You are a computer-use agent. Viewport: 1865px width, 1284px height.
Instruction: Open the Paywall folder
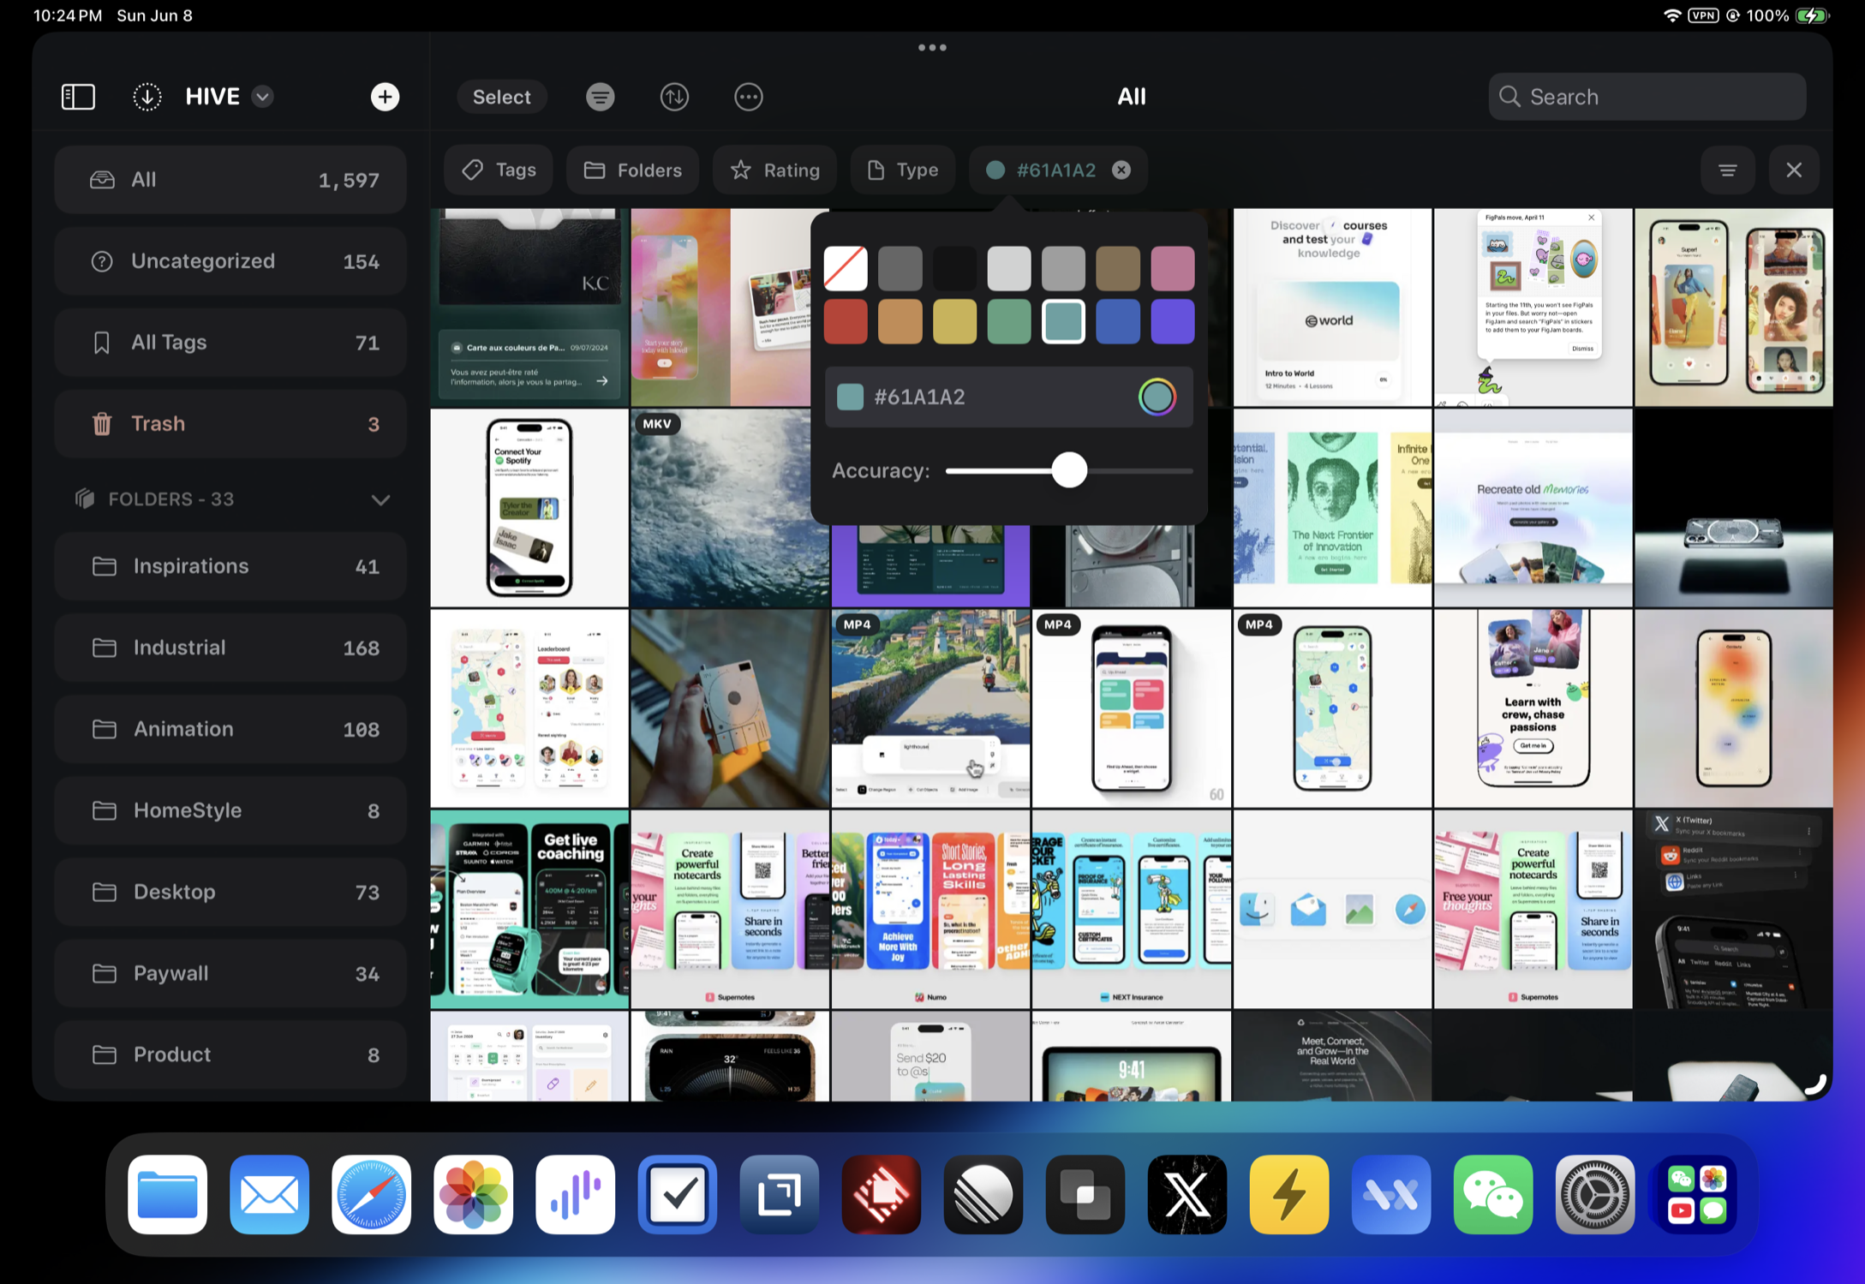[x=230, y=973]
